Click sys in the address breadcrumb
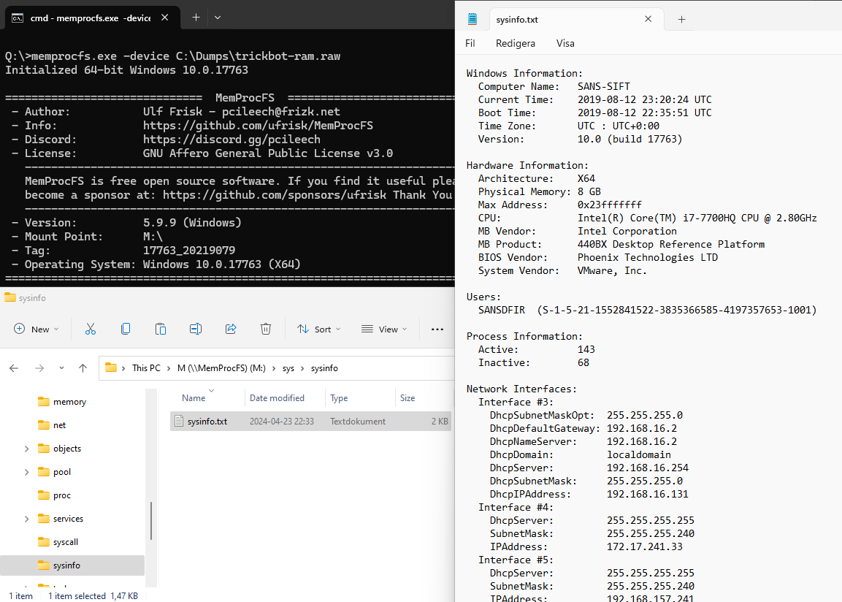This screenshot has height=602, width=842. click(x=288, y=368)
